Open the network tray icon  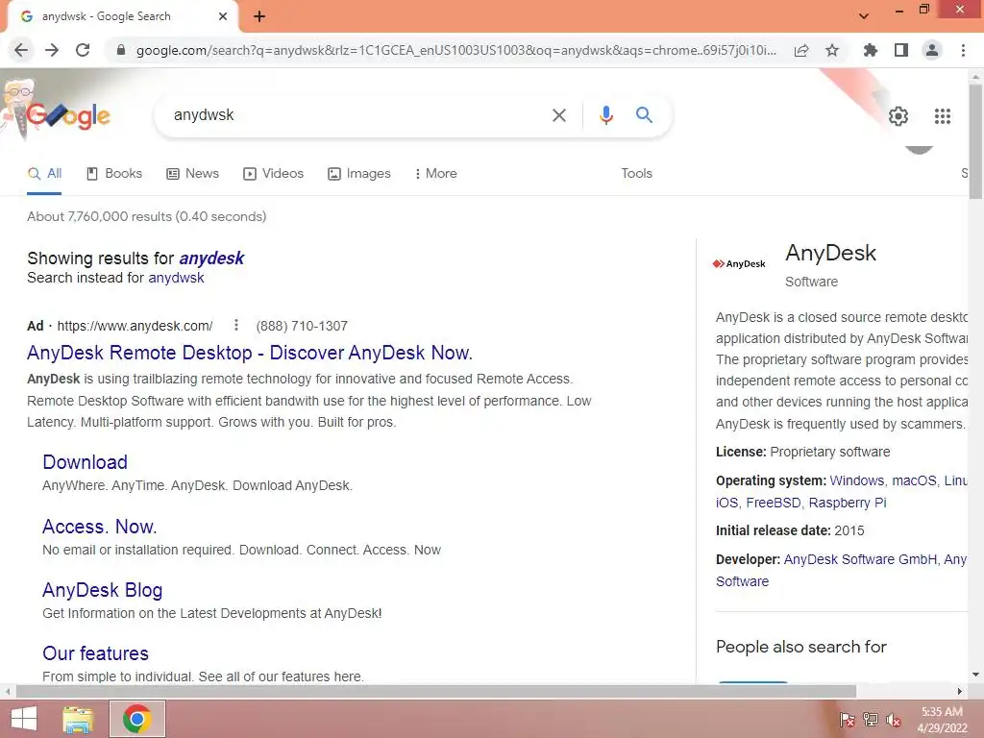tap(871, 720)
